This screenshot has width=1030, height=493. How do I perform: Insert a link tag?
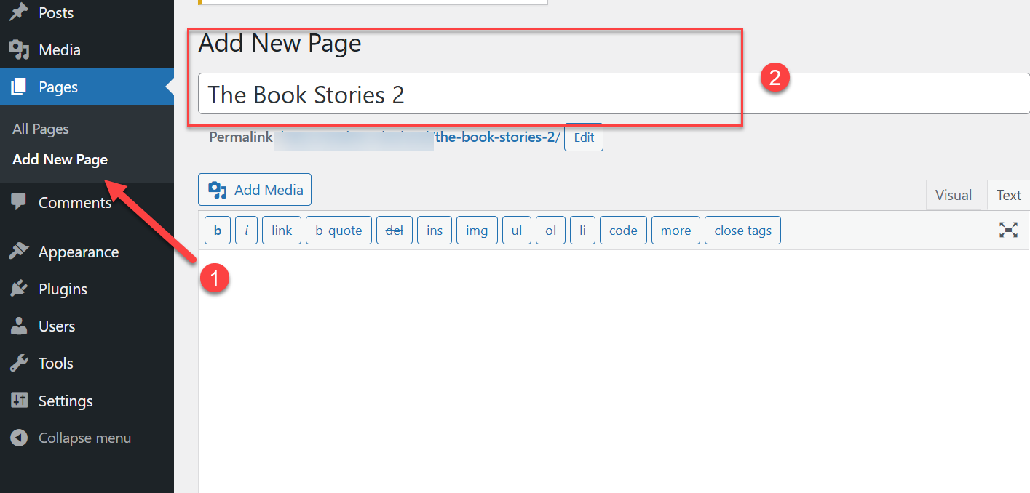(282, 231)
